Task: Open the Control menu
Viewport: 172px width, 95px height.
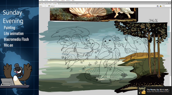Action: pos(63,1)
